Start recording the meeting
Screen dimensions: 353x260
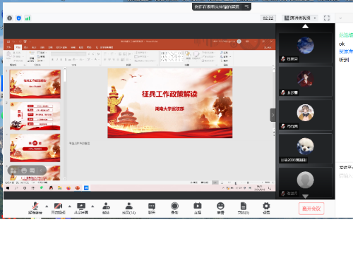pos(174,208)
